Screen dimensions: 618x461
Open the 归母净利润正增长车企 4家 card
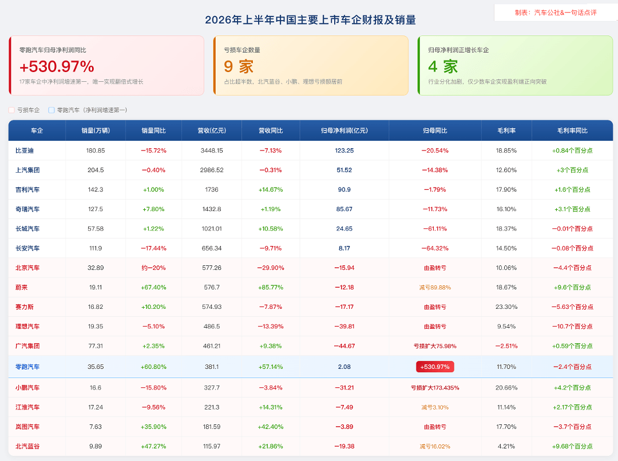point(515,65)
